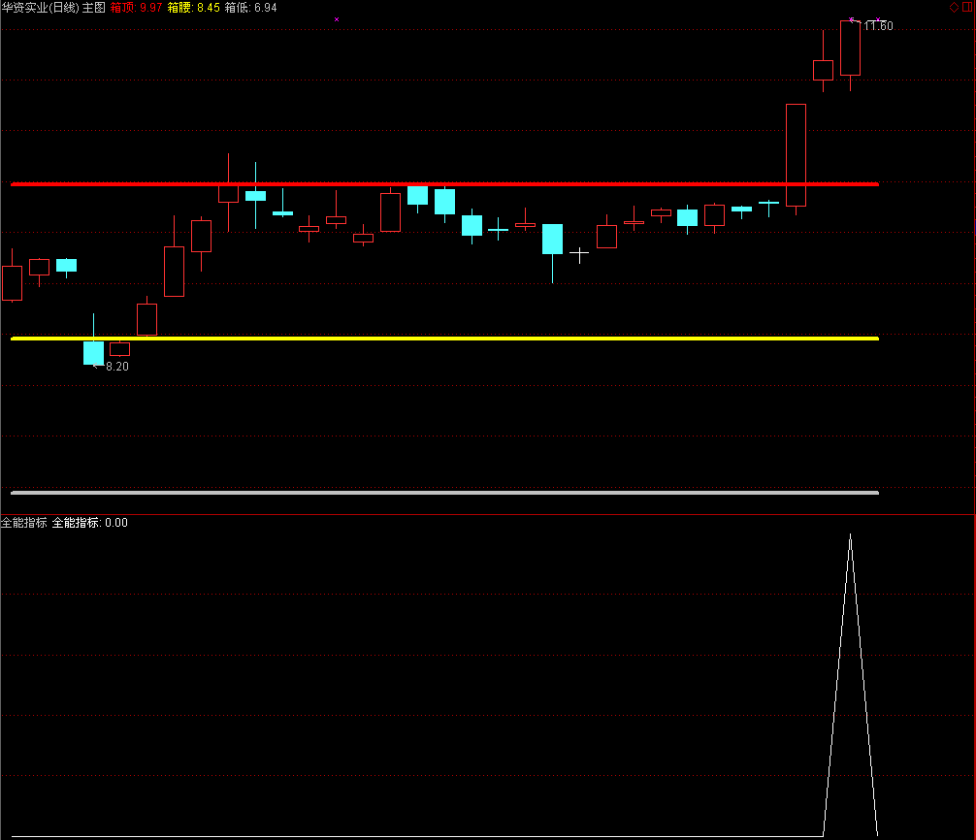Click the 11.60 high price label
The image size is (976, 840).
[x=878, y=25]
